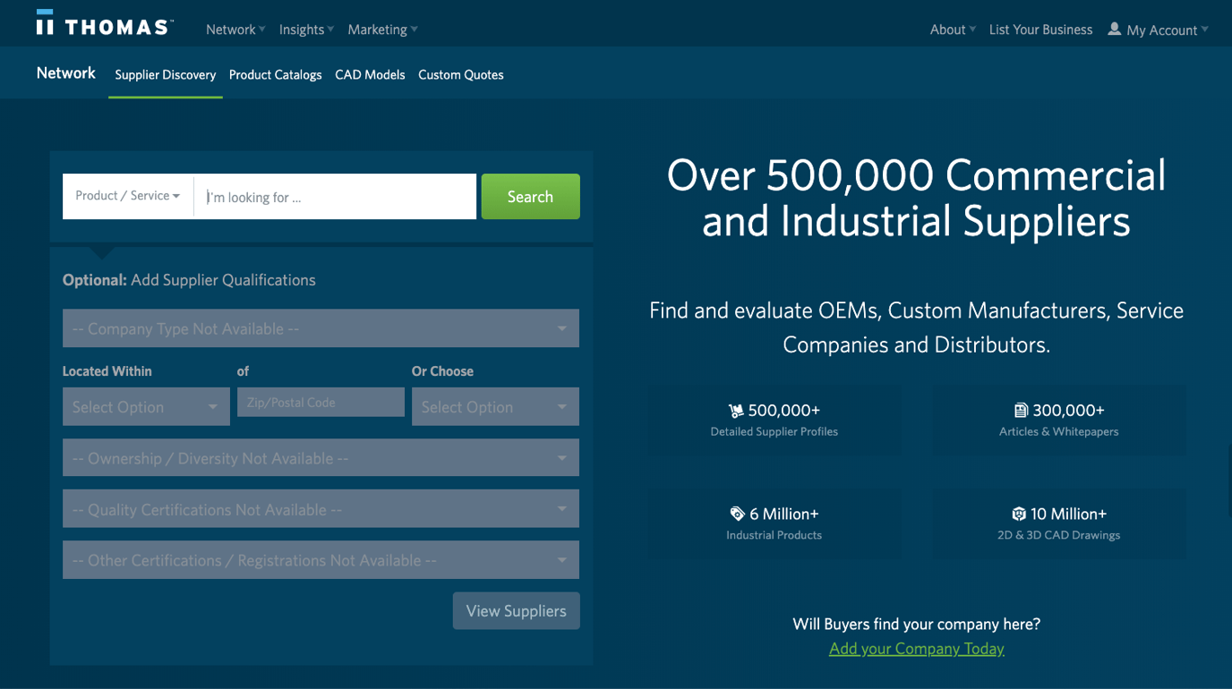
Task: Open the Located Within distance dropdown
Action: pyautogui.click(x=146, y=406)
